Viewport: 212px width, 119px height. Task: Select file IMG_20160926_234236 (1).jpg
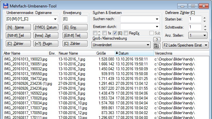pyautogui.click(x=28, y=84)
